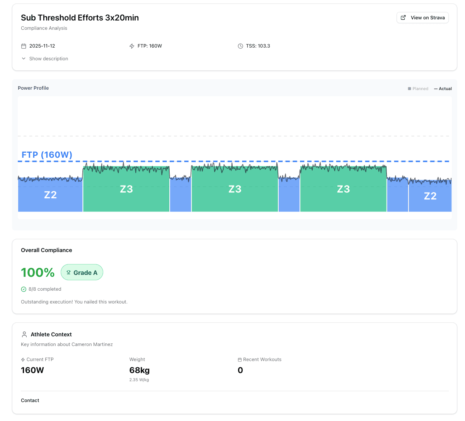Click the lightning icon above Current FTP 160W
Viewport: 465px width, 421px height.
pos(23,359)
